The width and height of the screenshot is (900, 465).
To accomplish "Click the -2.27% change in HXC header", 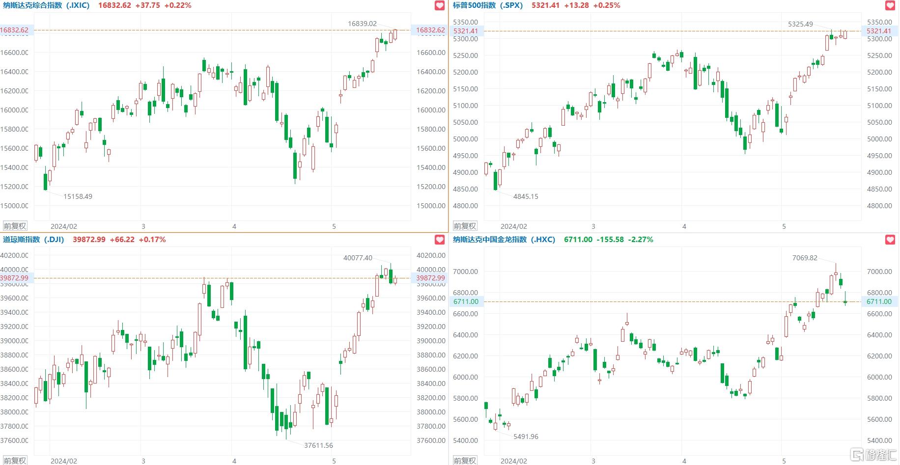I will pyautogui.click(x=641, y=240).
